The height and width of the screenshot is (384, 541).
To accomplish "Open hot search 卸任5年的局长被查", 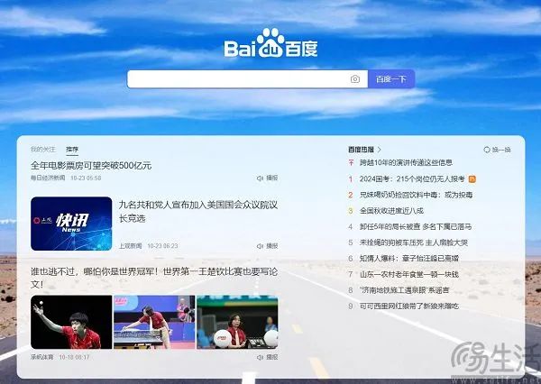I will [x=416, y=226].
